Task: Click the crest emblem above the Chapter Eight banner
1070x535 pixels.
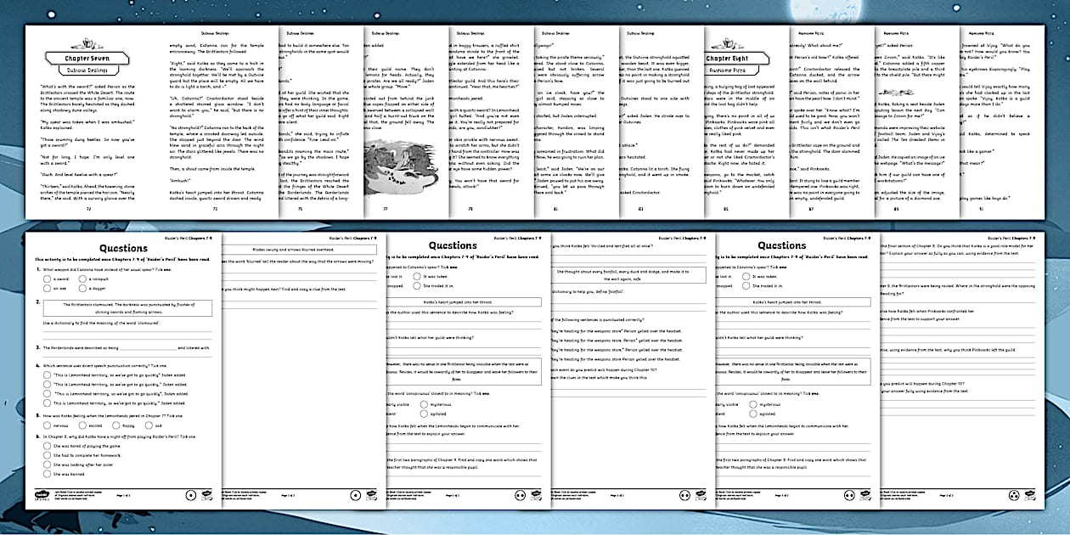Action: pyautogui.click(x=727, y=43)
